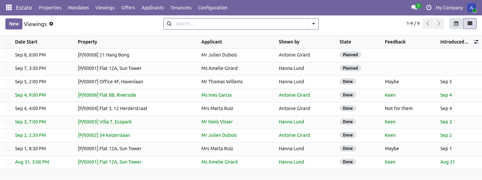Click the Aug 31 introduced date cell
The width and height of the screenshot is (482, 180).
[448, 162]
